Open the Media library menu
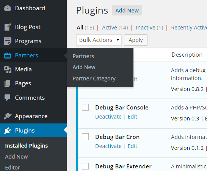 click(x=33, y=69)
